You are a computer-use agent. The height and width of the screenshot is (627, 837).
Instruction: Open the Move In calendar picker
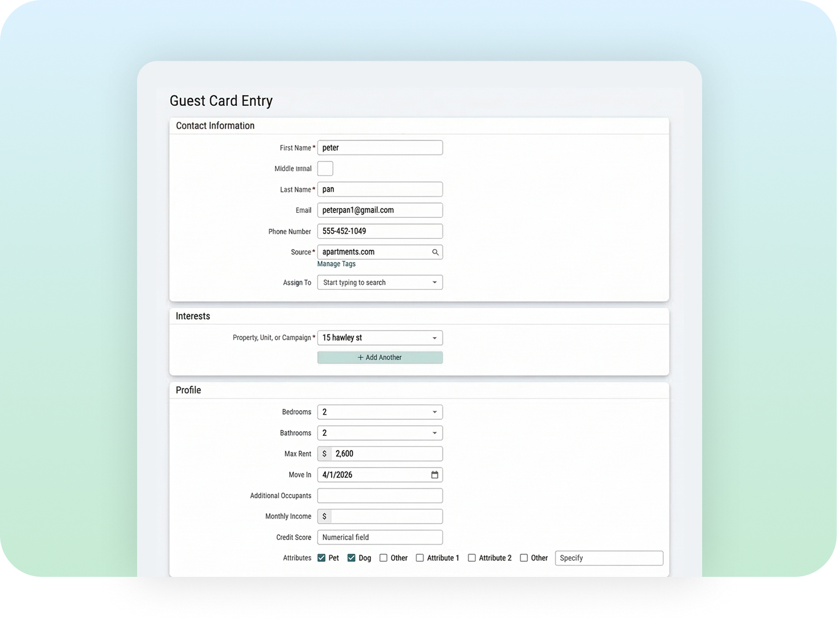tap(435, 475)
